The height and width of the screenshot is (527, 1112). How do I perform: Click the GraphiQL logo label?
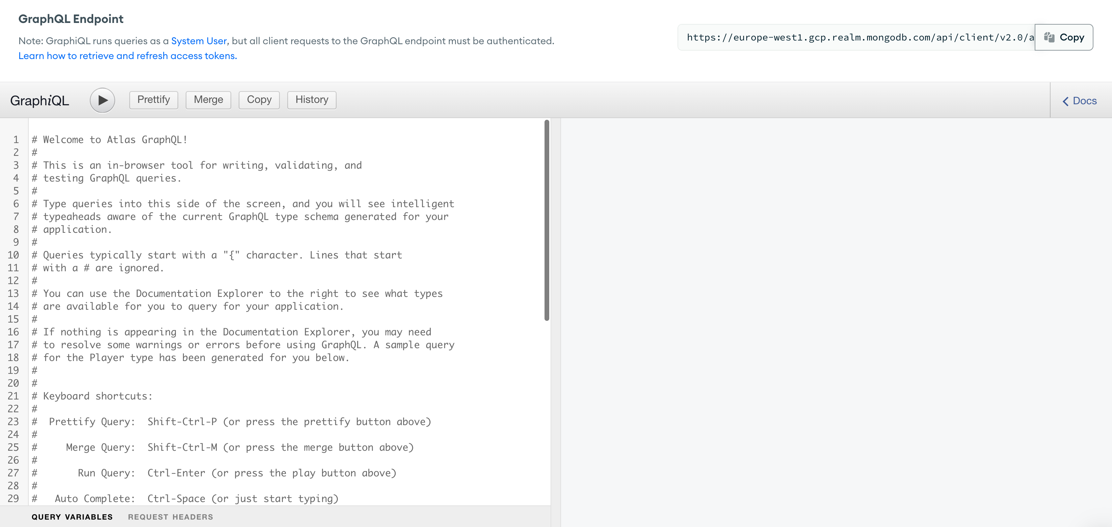coord(41,100)
